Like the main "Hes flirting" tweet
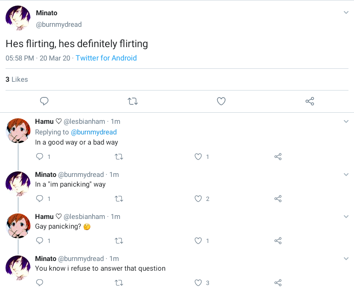The width and height of the screenshot is (354, 291). tap(221, 101)
